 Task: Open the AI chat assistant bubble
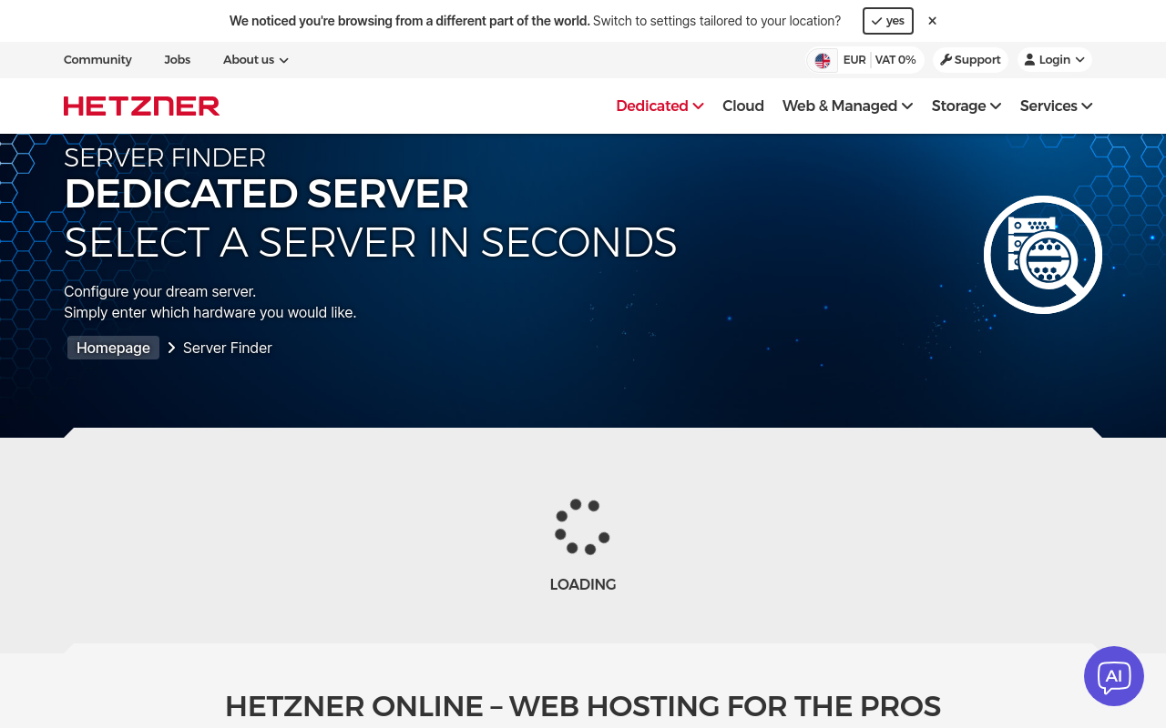point(1113,676)
